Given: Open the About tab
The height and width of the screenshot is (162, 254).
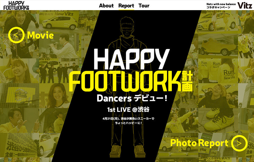Looking at the screenshot, I should coord(106,6).
